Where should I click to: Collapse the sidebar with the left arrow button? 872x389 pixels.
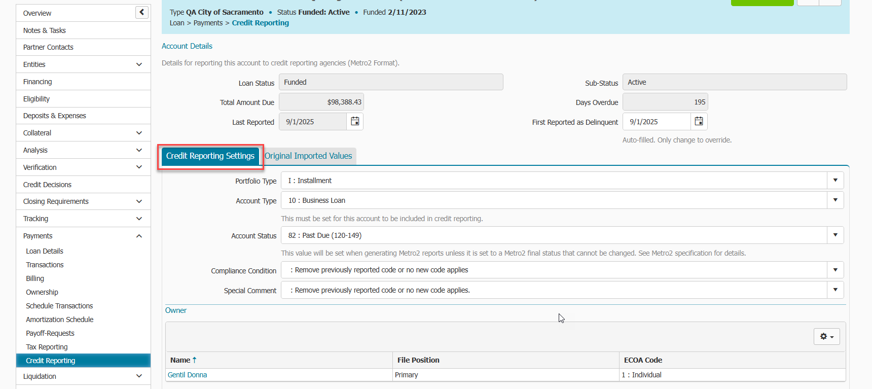tap(142, 12)
